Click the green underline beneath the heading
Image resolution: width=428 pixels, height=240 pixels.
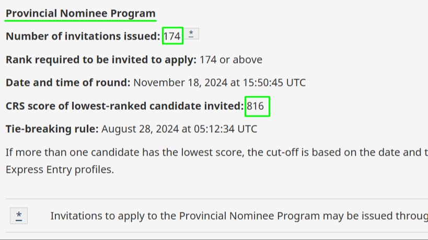coord(80,21)
